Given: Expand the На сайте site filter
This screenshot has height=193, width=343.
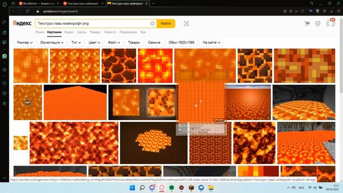Looking at the screenshot, I should click(211, 42).
